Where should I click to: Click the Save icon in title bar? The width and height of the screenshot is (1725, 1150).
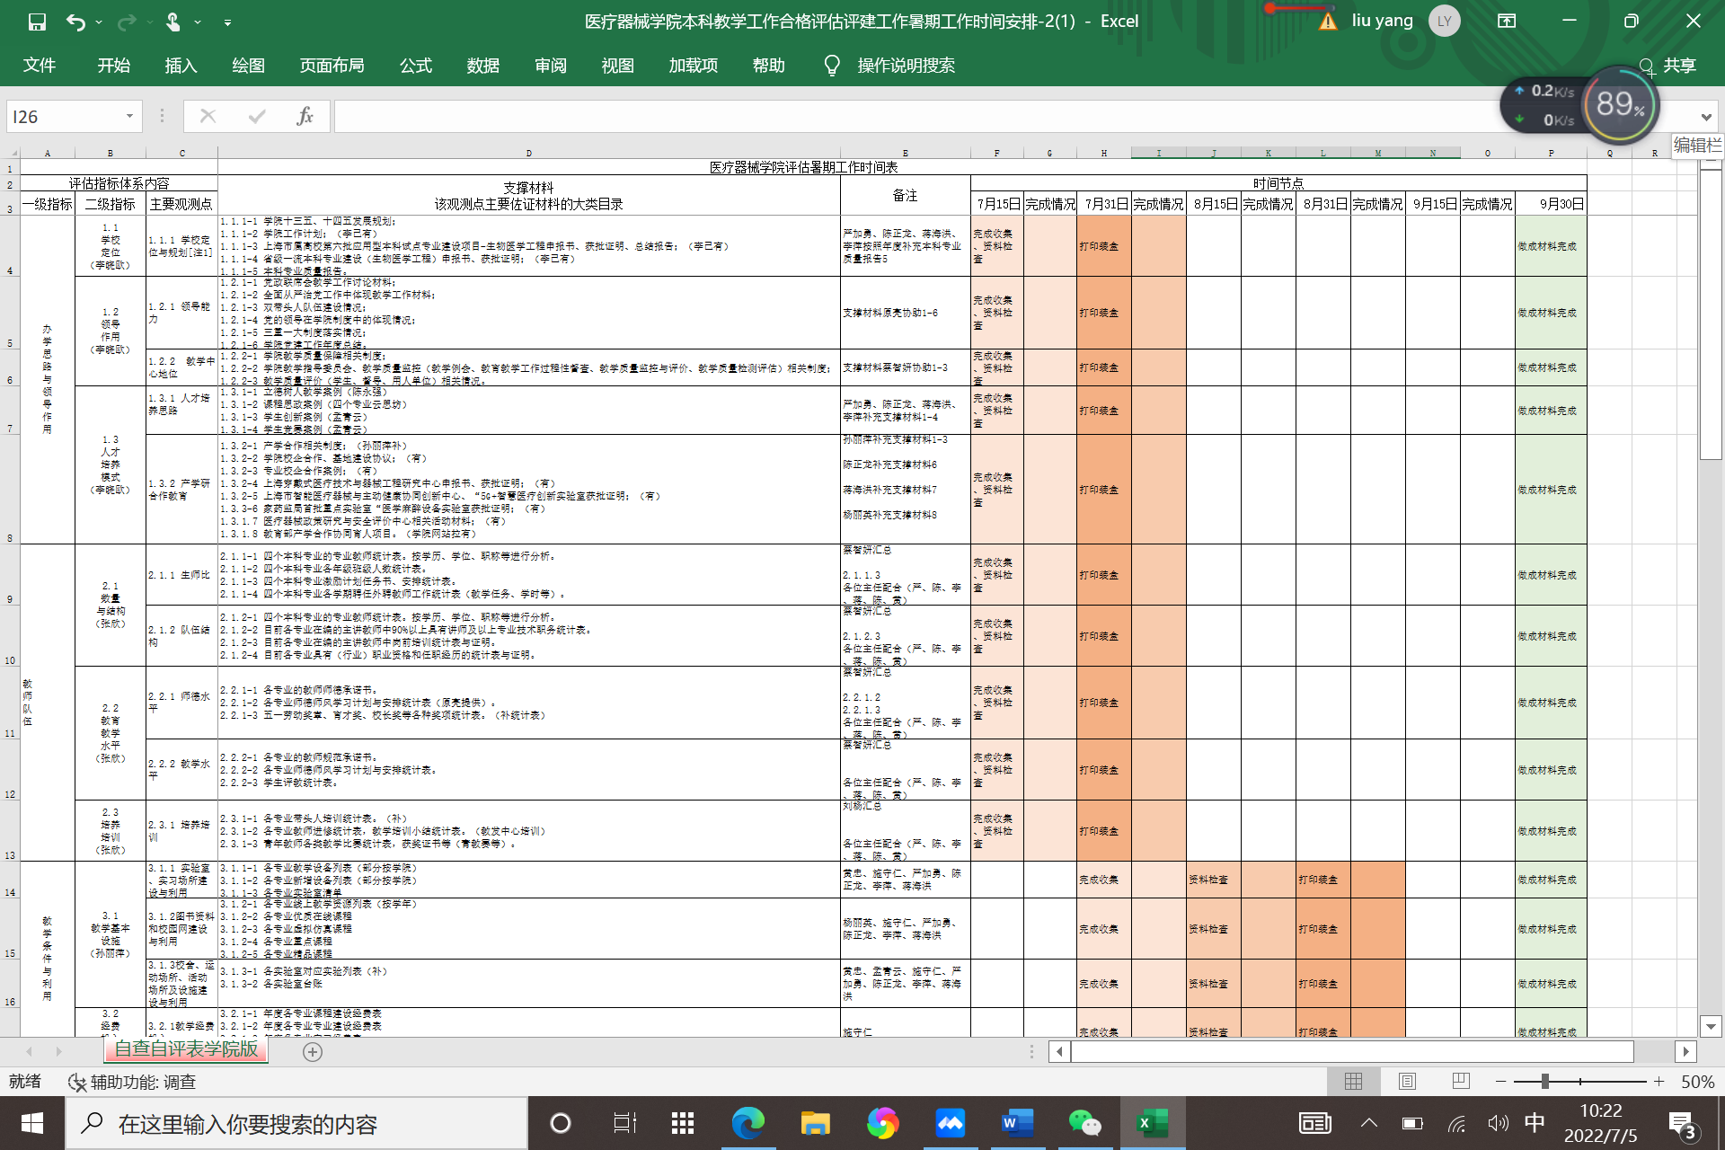[37, 22]
